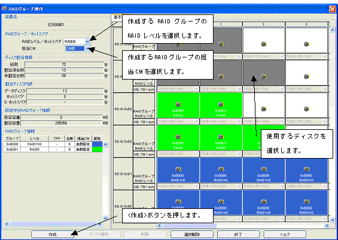
Task: Click the 台数 column header
Action: [69, 138]
